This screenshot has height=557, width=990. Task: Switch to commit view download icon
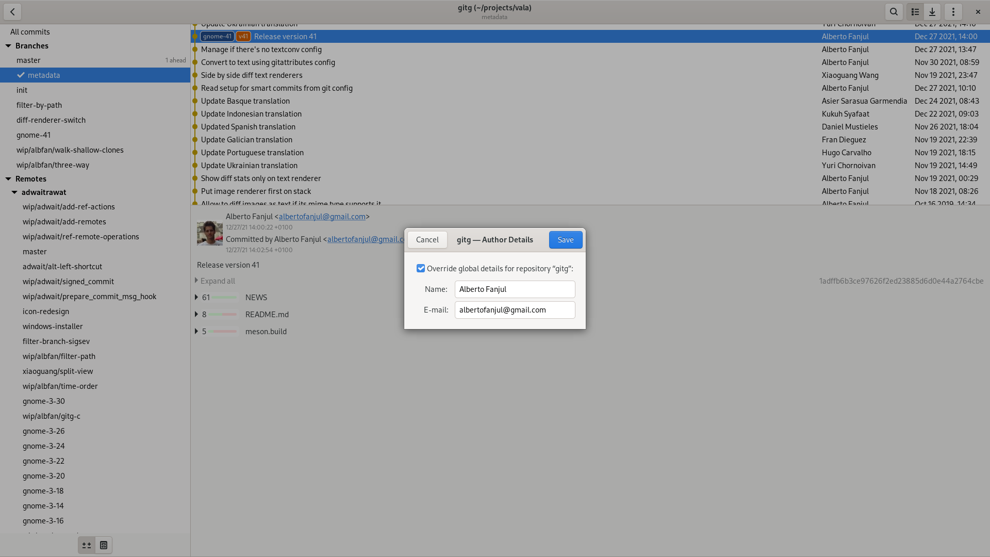click(x=932, y=11)
